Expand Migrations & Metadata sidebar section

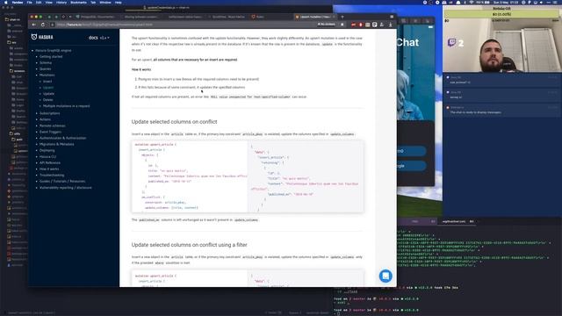[x=56, y=144]
